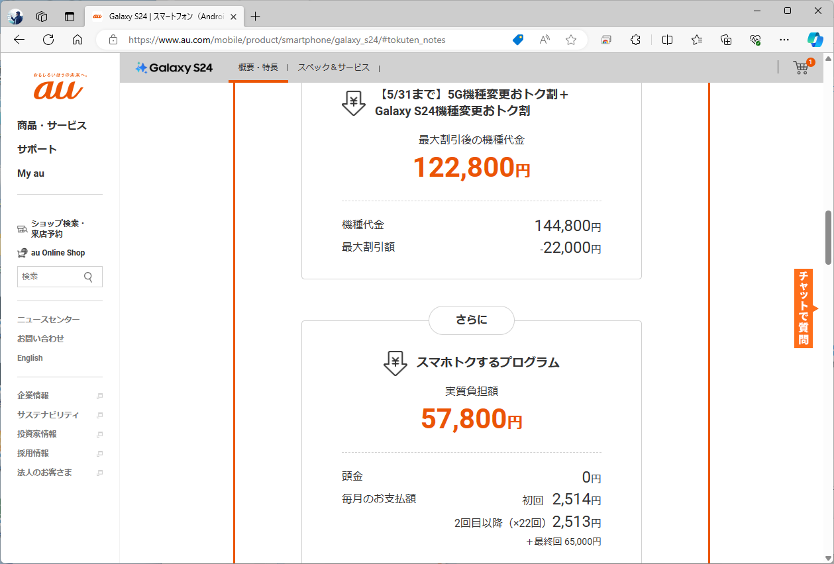Toggle Split screen icon
Image resolution: width=834 pixels, height=564 pixels.
point(667,40)
